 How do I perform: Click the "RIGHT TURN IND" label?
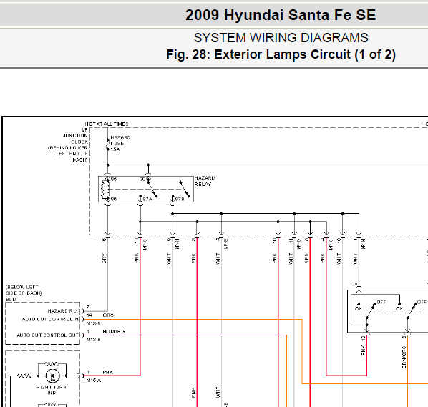tap(52, 390)
